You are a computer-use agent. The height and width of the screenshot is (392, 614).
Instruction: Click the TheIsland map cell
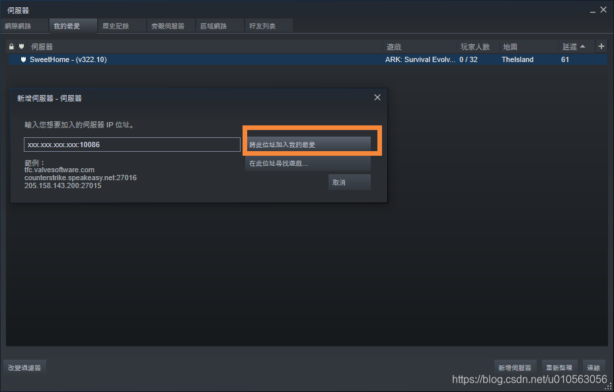(x=518, y=59)
